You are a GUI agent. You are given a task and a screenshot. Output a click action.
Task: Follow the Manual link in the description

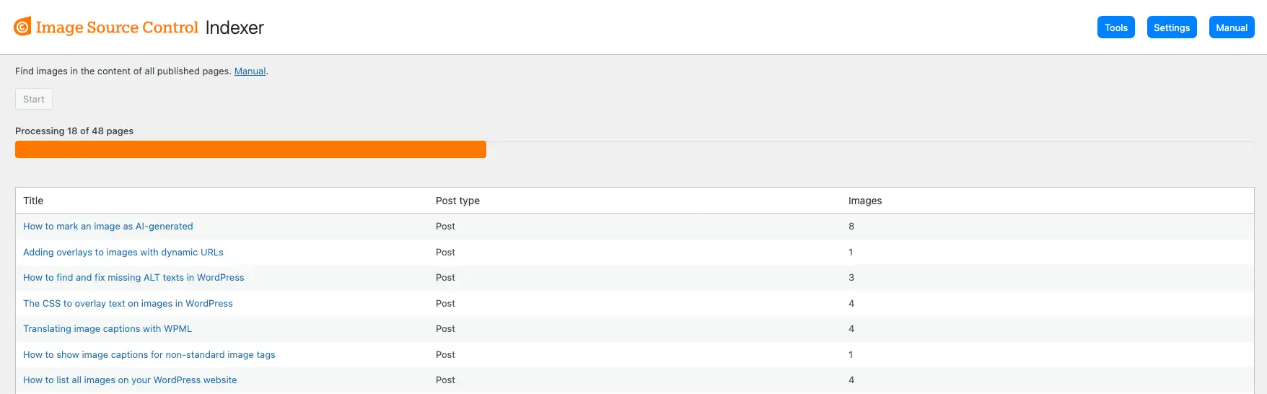250,71
